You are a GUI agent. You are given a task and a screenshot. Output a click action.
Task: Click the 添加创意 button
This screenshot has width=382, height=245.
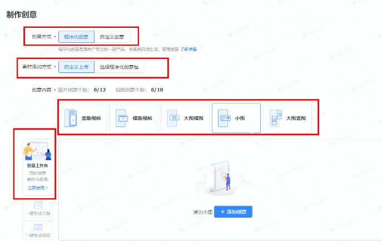coord(233,212)
